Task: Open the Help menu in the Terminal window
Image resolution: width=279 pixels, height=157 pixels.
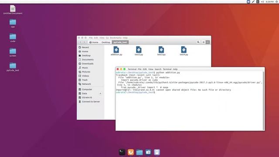Action: [x=175, y=69]
